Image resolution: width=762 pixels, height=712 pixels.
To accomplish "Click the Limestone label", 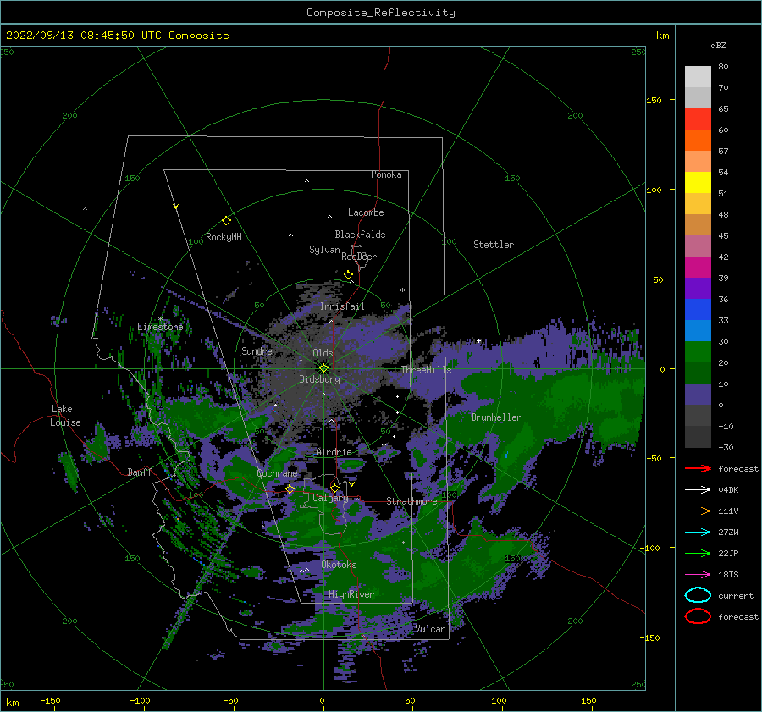I will click(x=160, y=327).
